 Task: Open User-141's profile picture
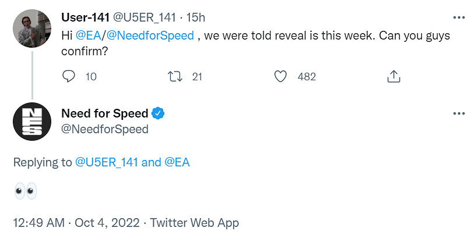[x=32, y=29]
